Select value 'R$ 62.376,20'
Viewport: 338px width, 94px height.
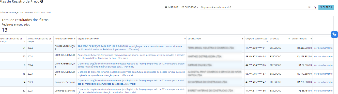point(305,65)
